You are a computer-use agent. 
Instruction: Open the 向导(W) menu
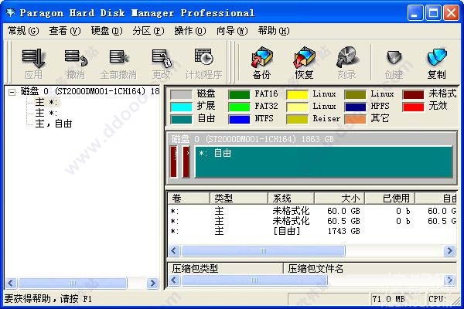pyautogui.click(x=232, y=31)
